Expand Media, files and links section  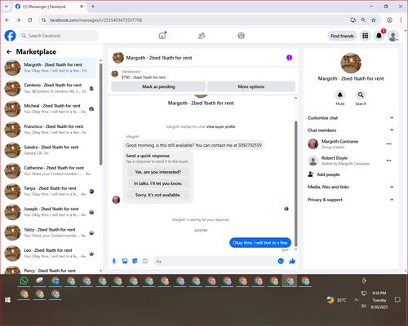[x=351, y=187]
